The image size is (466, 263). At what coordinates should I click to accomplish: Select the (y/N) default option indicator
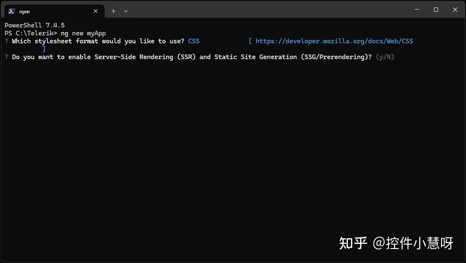point(385,57)
